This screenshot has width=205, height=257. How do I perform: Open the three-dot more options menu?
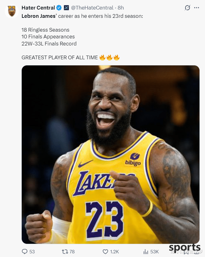pyautogui.click(x=196, y=8)
